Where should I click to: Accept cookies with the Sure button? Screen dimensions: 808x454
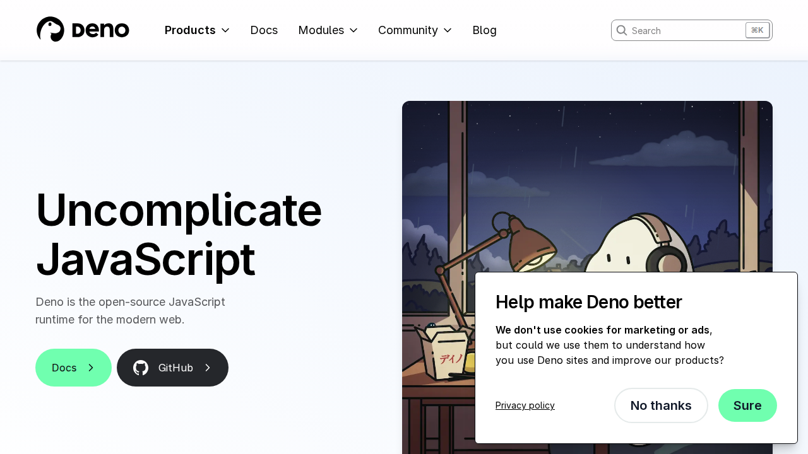coord(747,405)
